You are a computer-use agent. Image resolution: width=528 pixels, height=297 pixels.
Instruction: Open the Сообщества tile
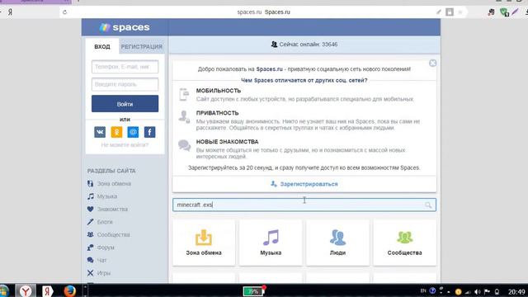(404, 243)
